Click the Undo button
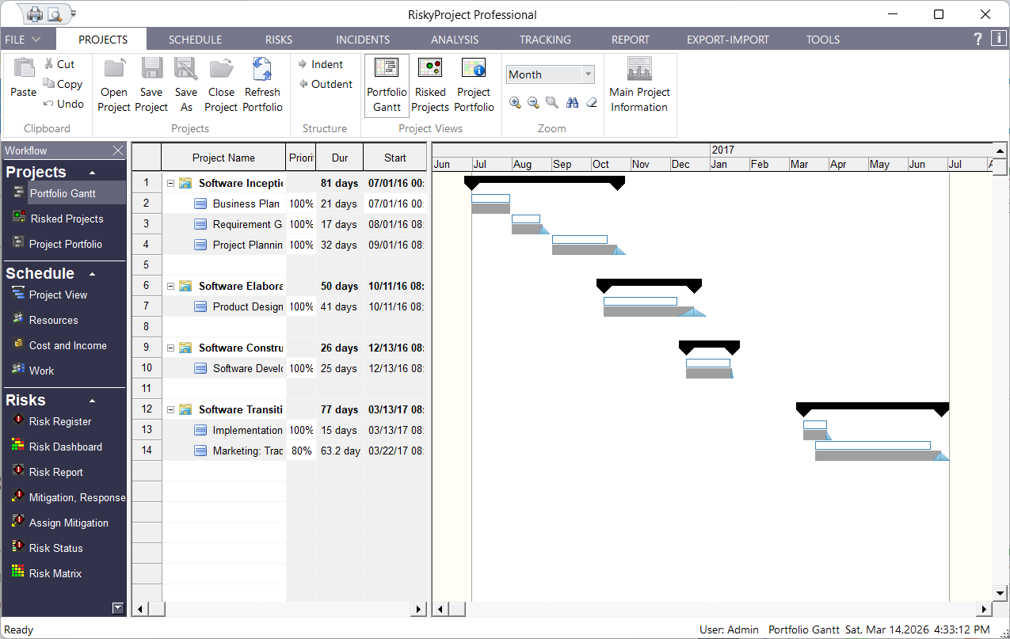 pyautogui.click(x=63, y=104)
